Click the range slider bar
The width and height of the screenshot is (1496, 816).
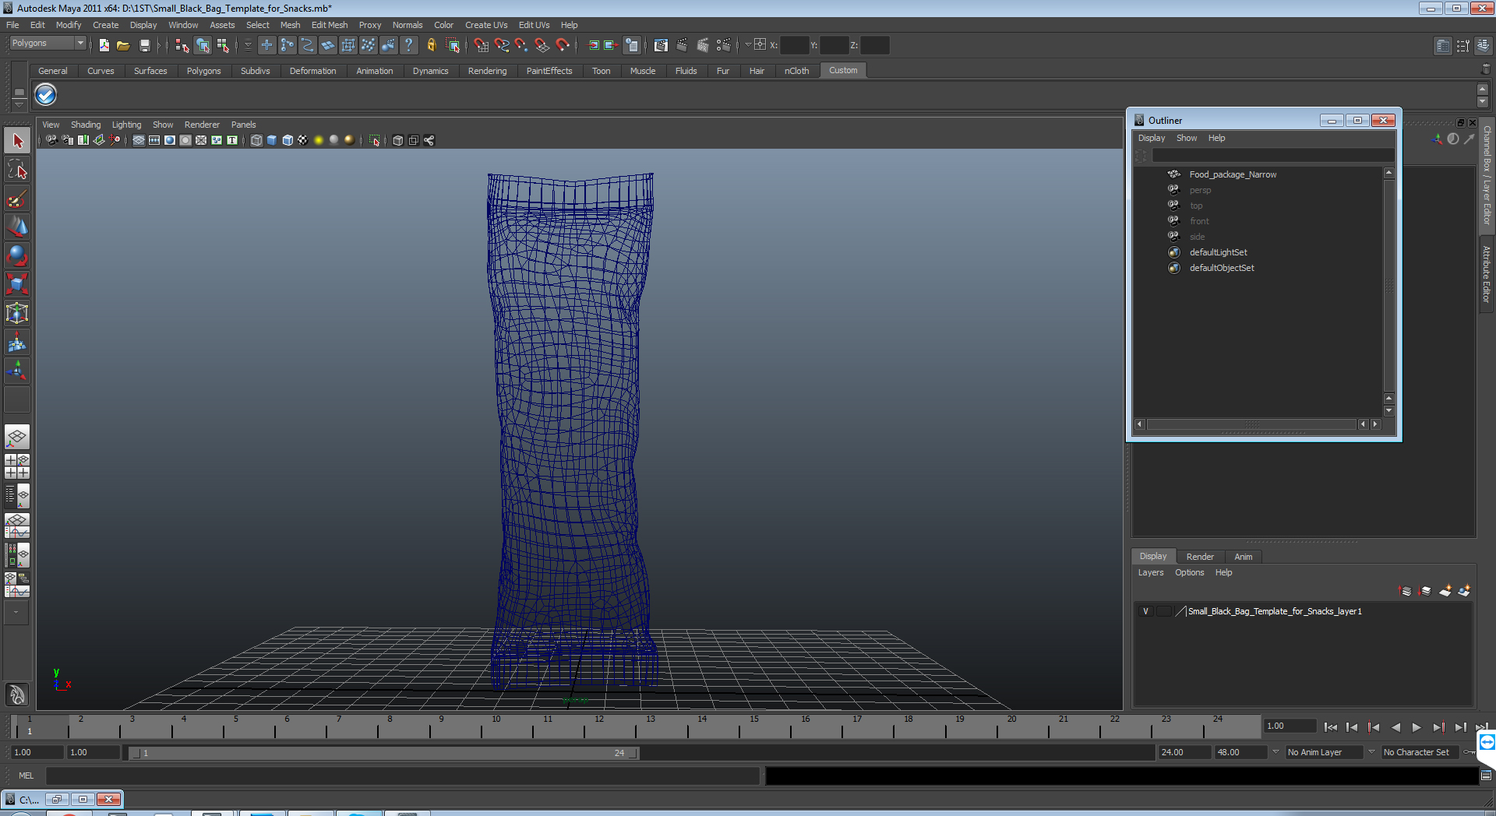pos(383,753)
